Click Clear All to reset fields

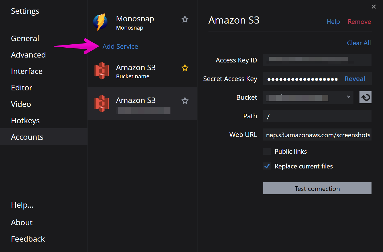click(359, 43)
